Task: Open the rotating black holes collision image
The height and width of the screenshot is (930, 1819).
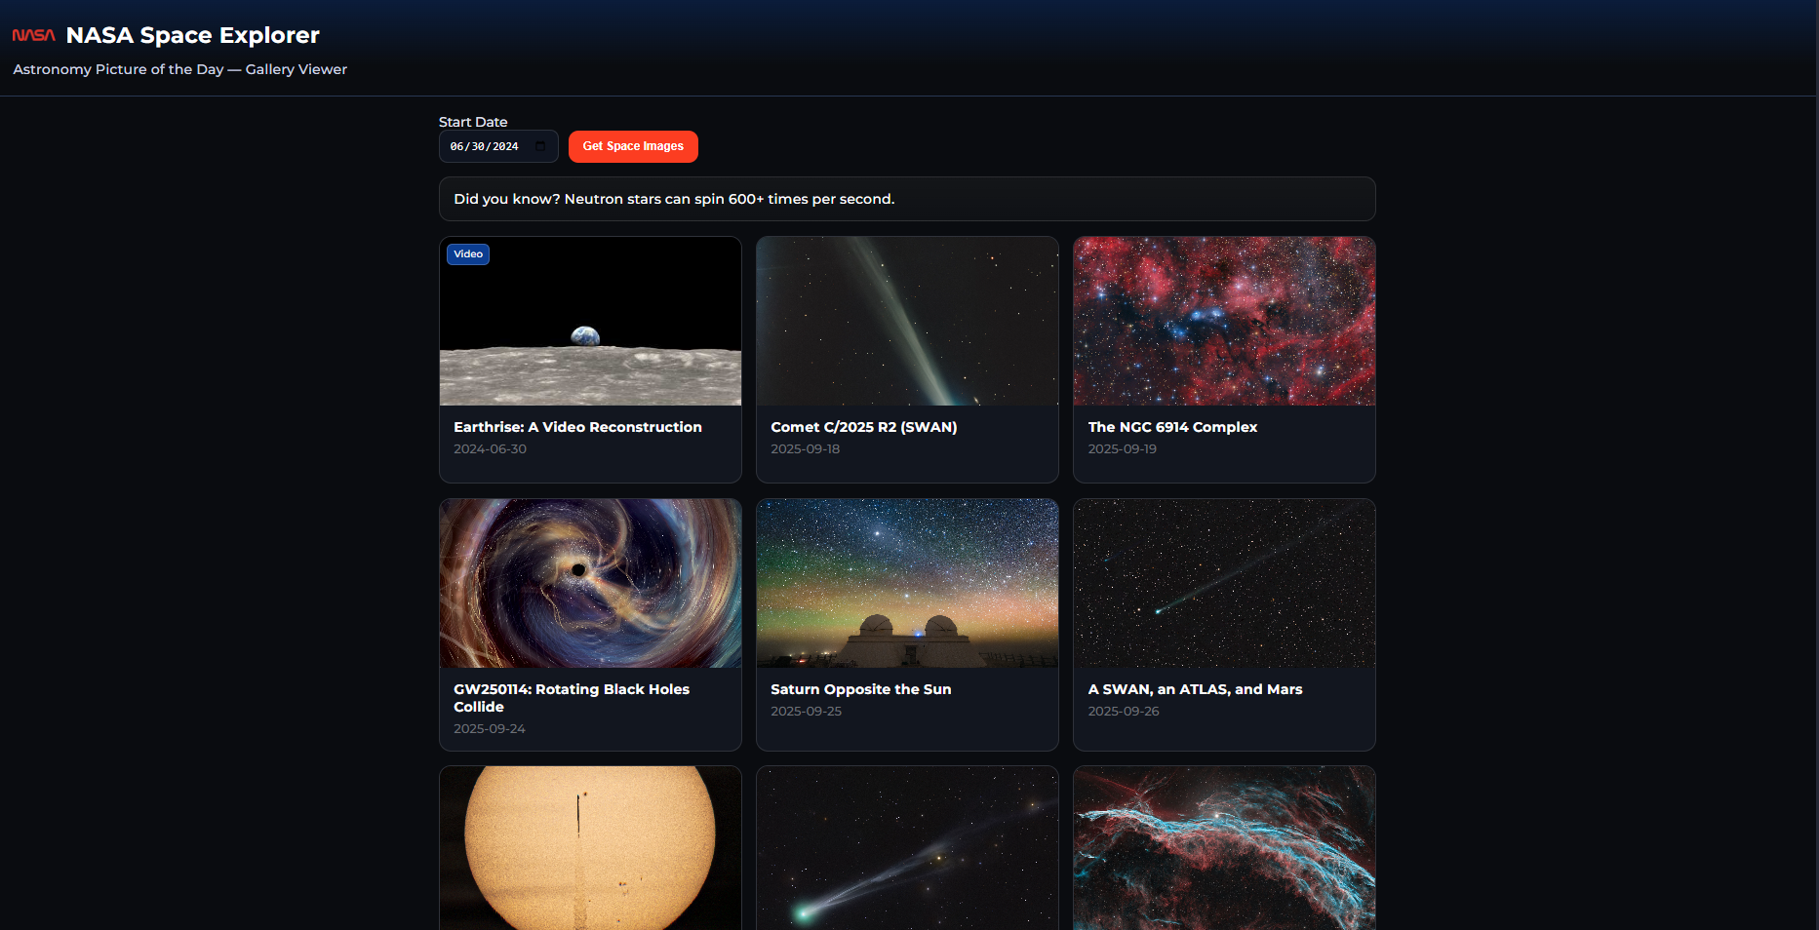Action: 590,583
